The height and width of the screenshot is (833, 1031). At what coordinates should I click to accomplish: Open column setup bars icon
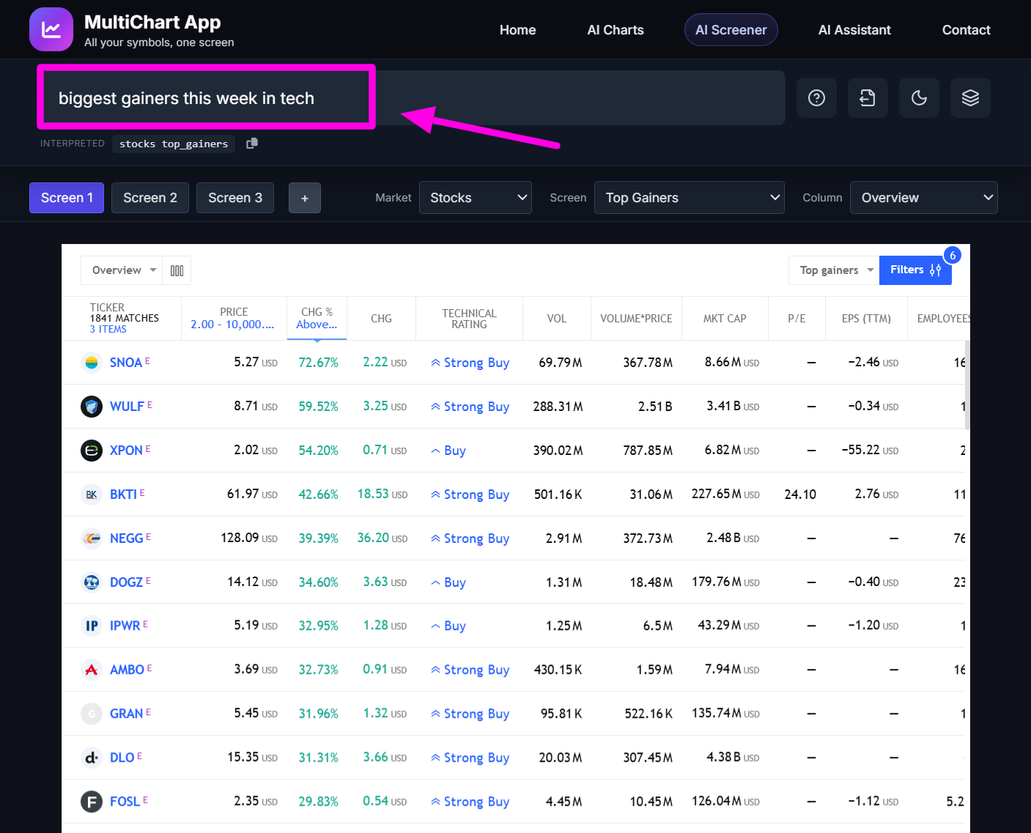point(177,270)
